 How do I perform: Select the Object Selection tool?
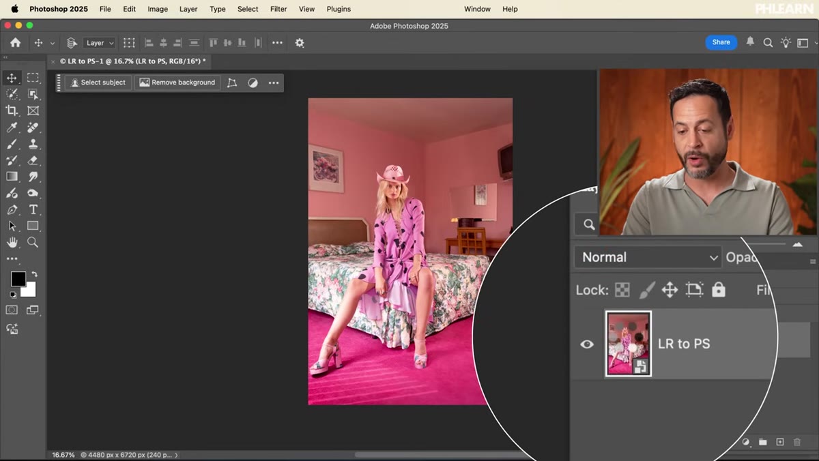point(33,94)
